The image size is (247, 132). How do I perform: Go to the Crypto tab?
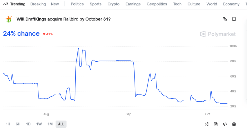click(113, 4)
